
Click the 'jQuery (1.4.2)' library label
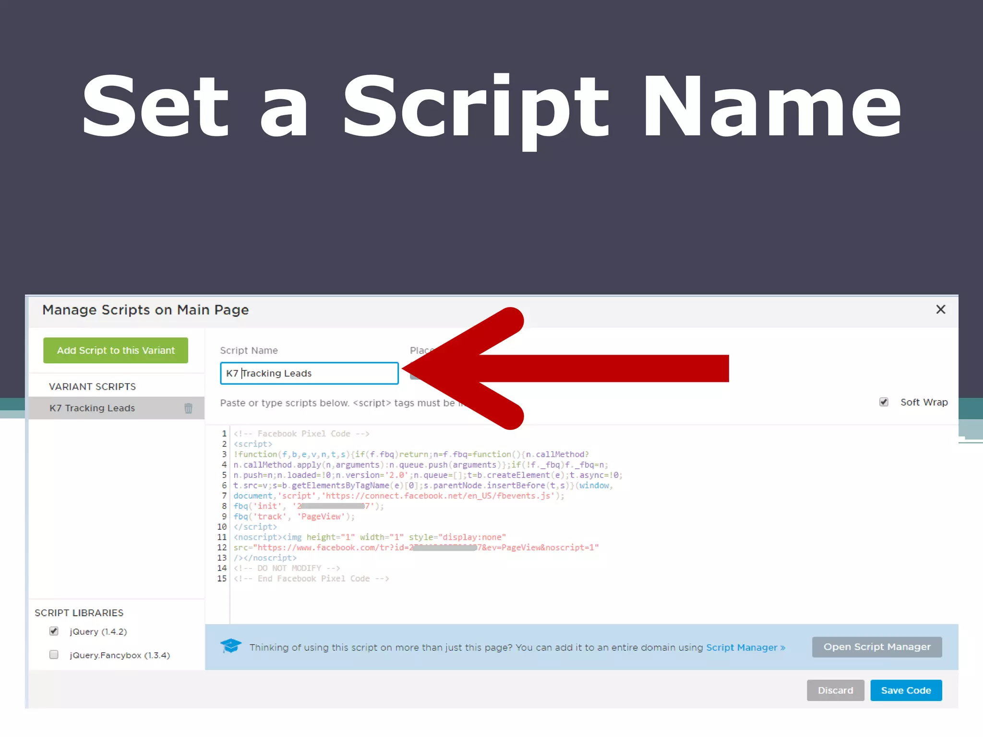coord(98,631)
